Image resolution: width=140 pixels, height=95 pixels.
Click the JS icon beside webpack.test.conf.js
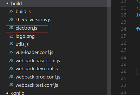11,85
